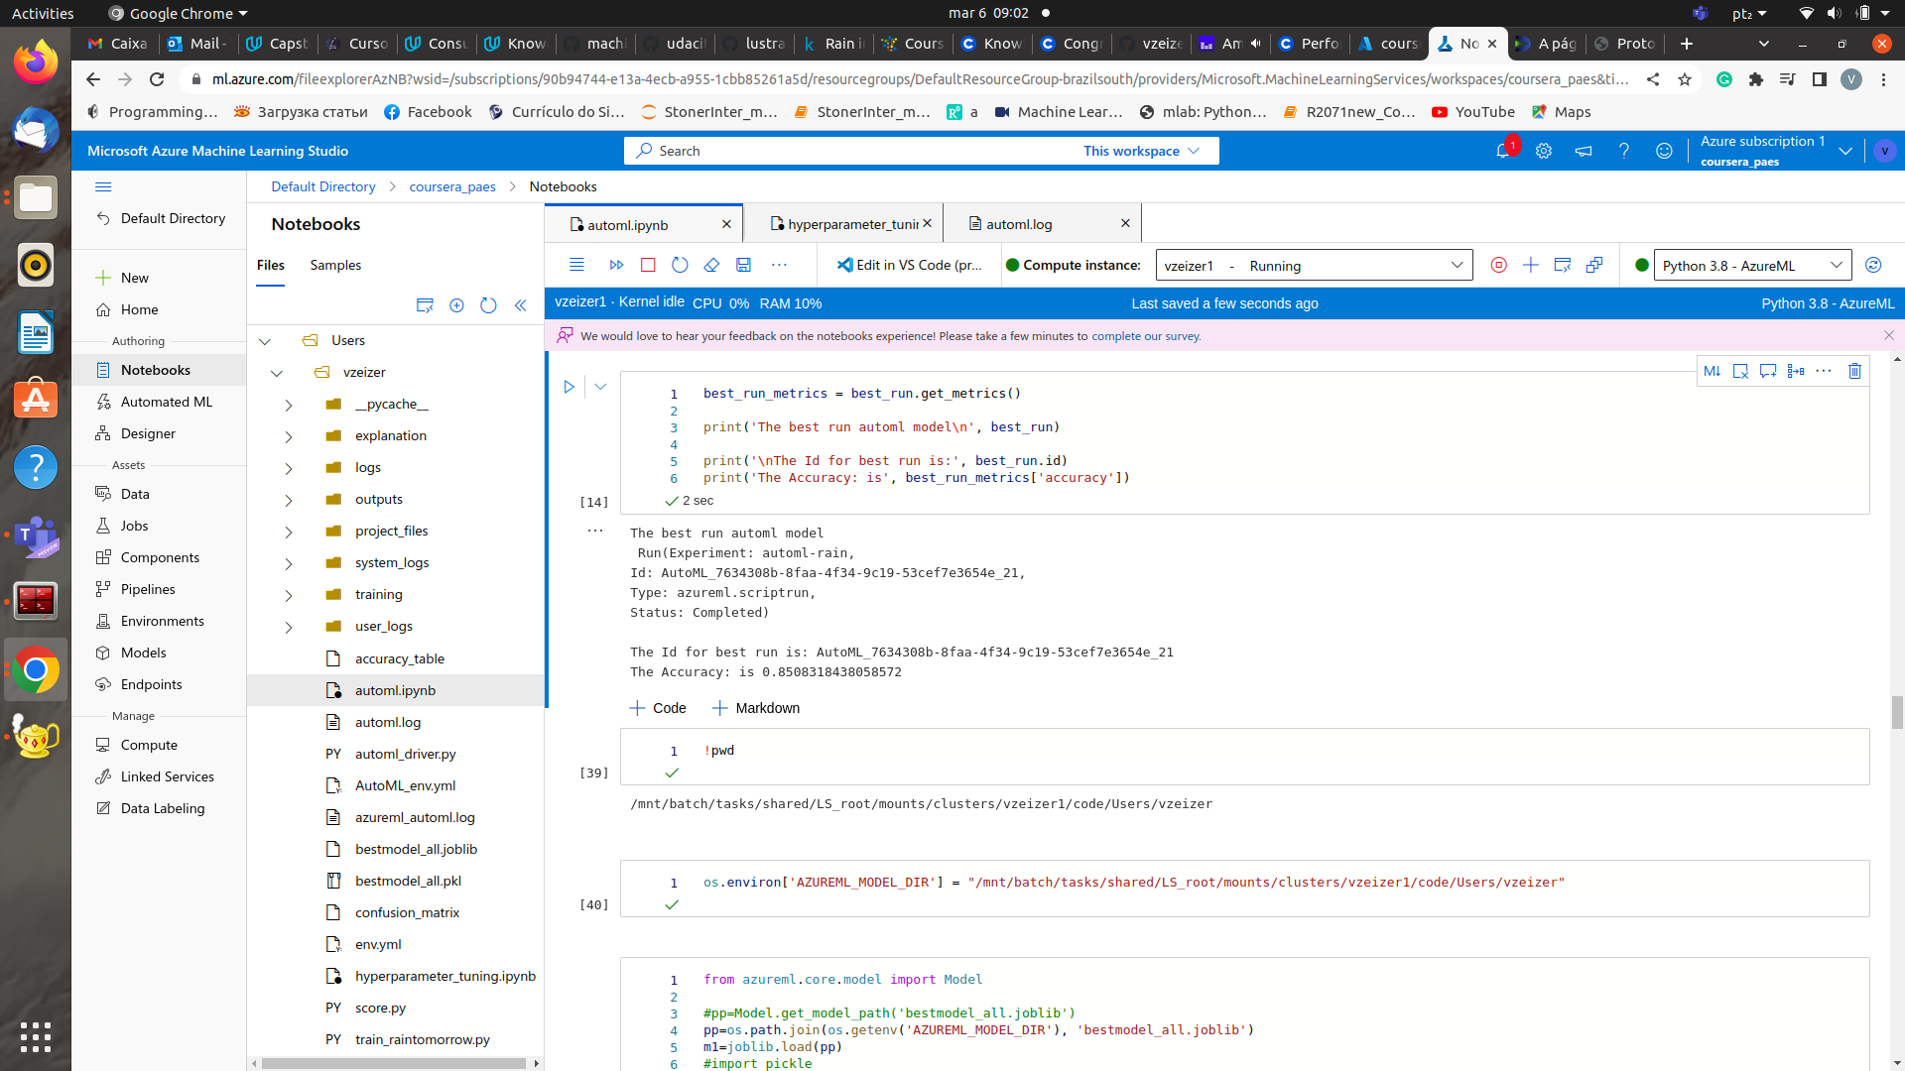Switch to the Samples tab

[x=335, y=265]
